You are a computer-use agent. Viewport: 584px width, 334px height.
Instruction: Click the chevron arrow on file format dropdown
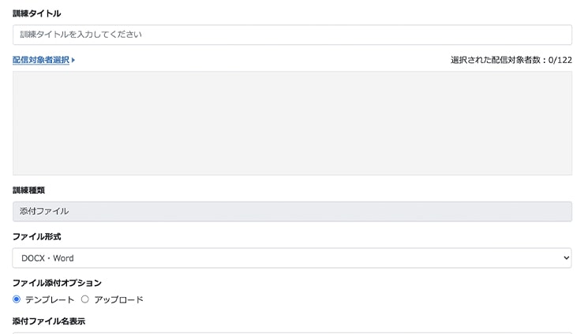click(x=566, y=258)
